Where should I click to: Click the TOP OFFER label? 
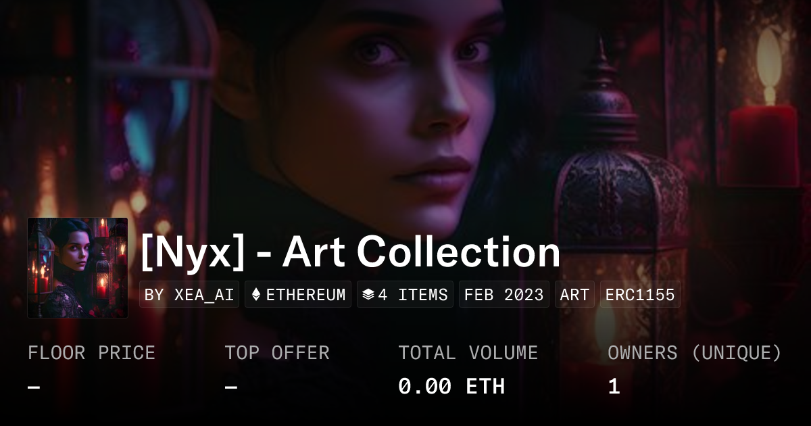pos(277,353)
